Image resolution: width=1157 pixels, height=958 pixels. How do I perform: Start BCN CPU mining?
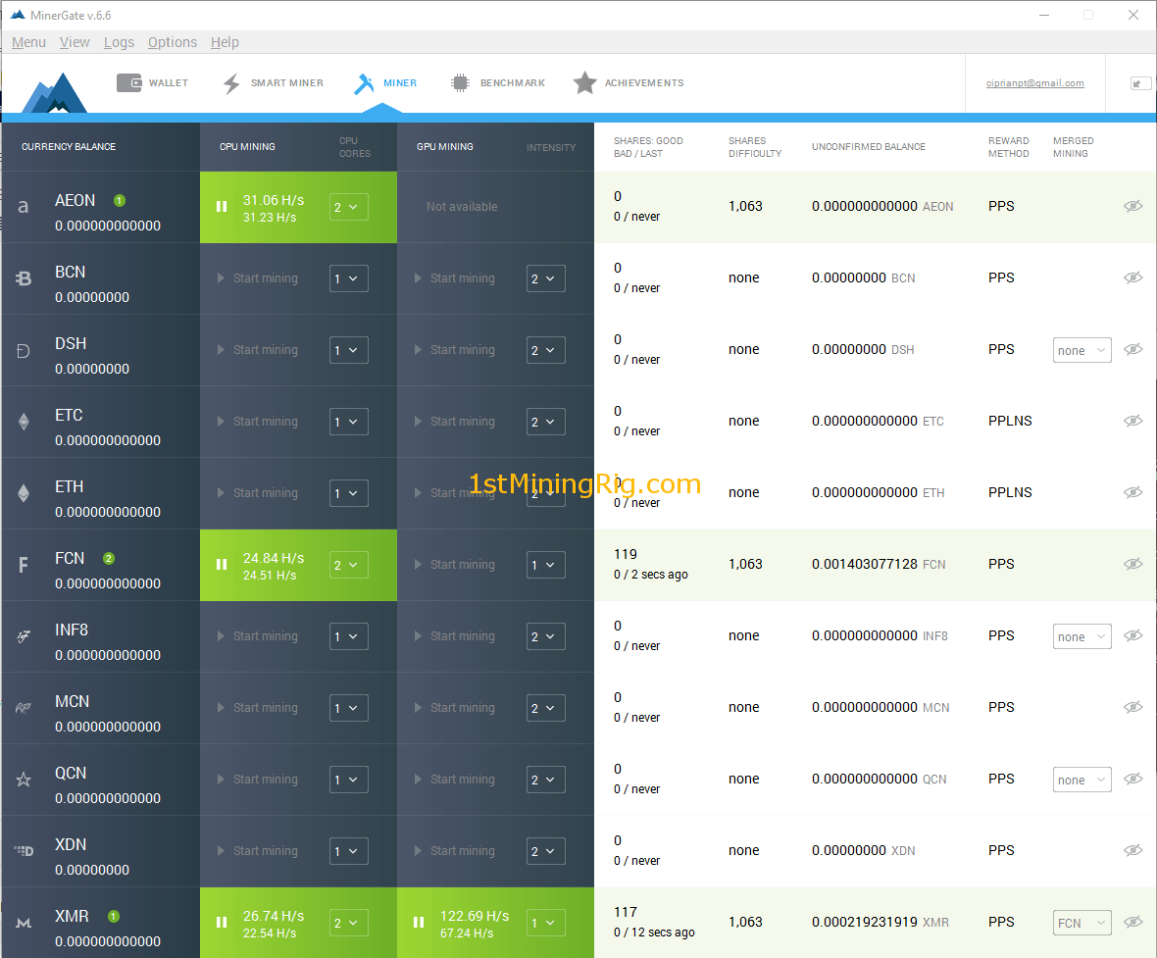tap(258, 278)
